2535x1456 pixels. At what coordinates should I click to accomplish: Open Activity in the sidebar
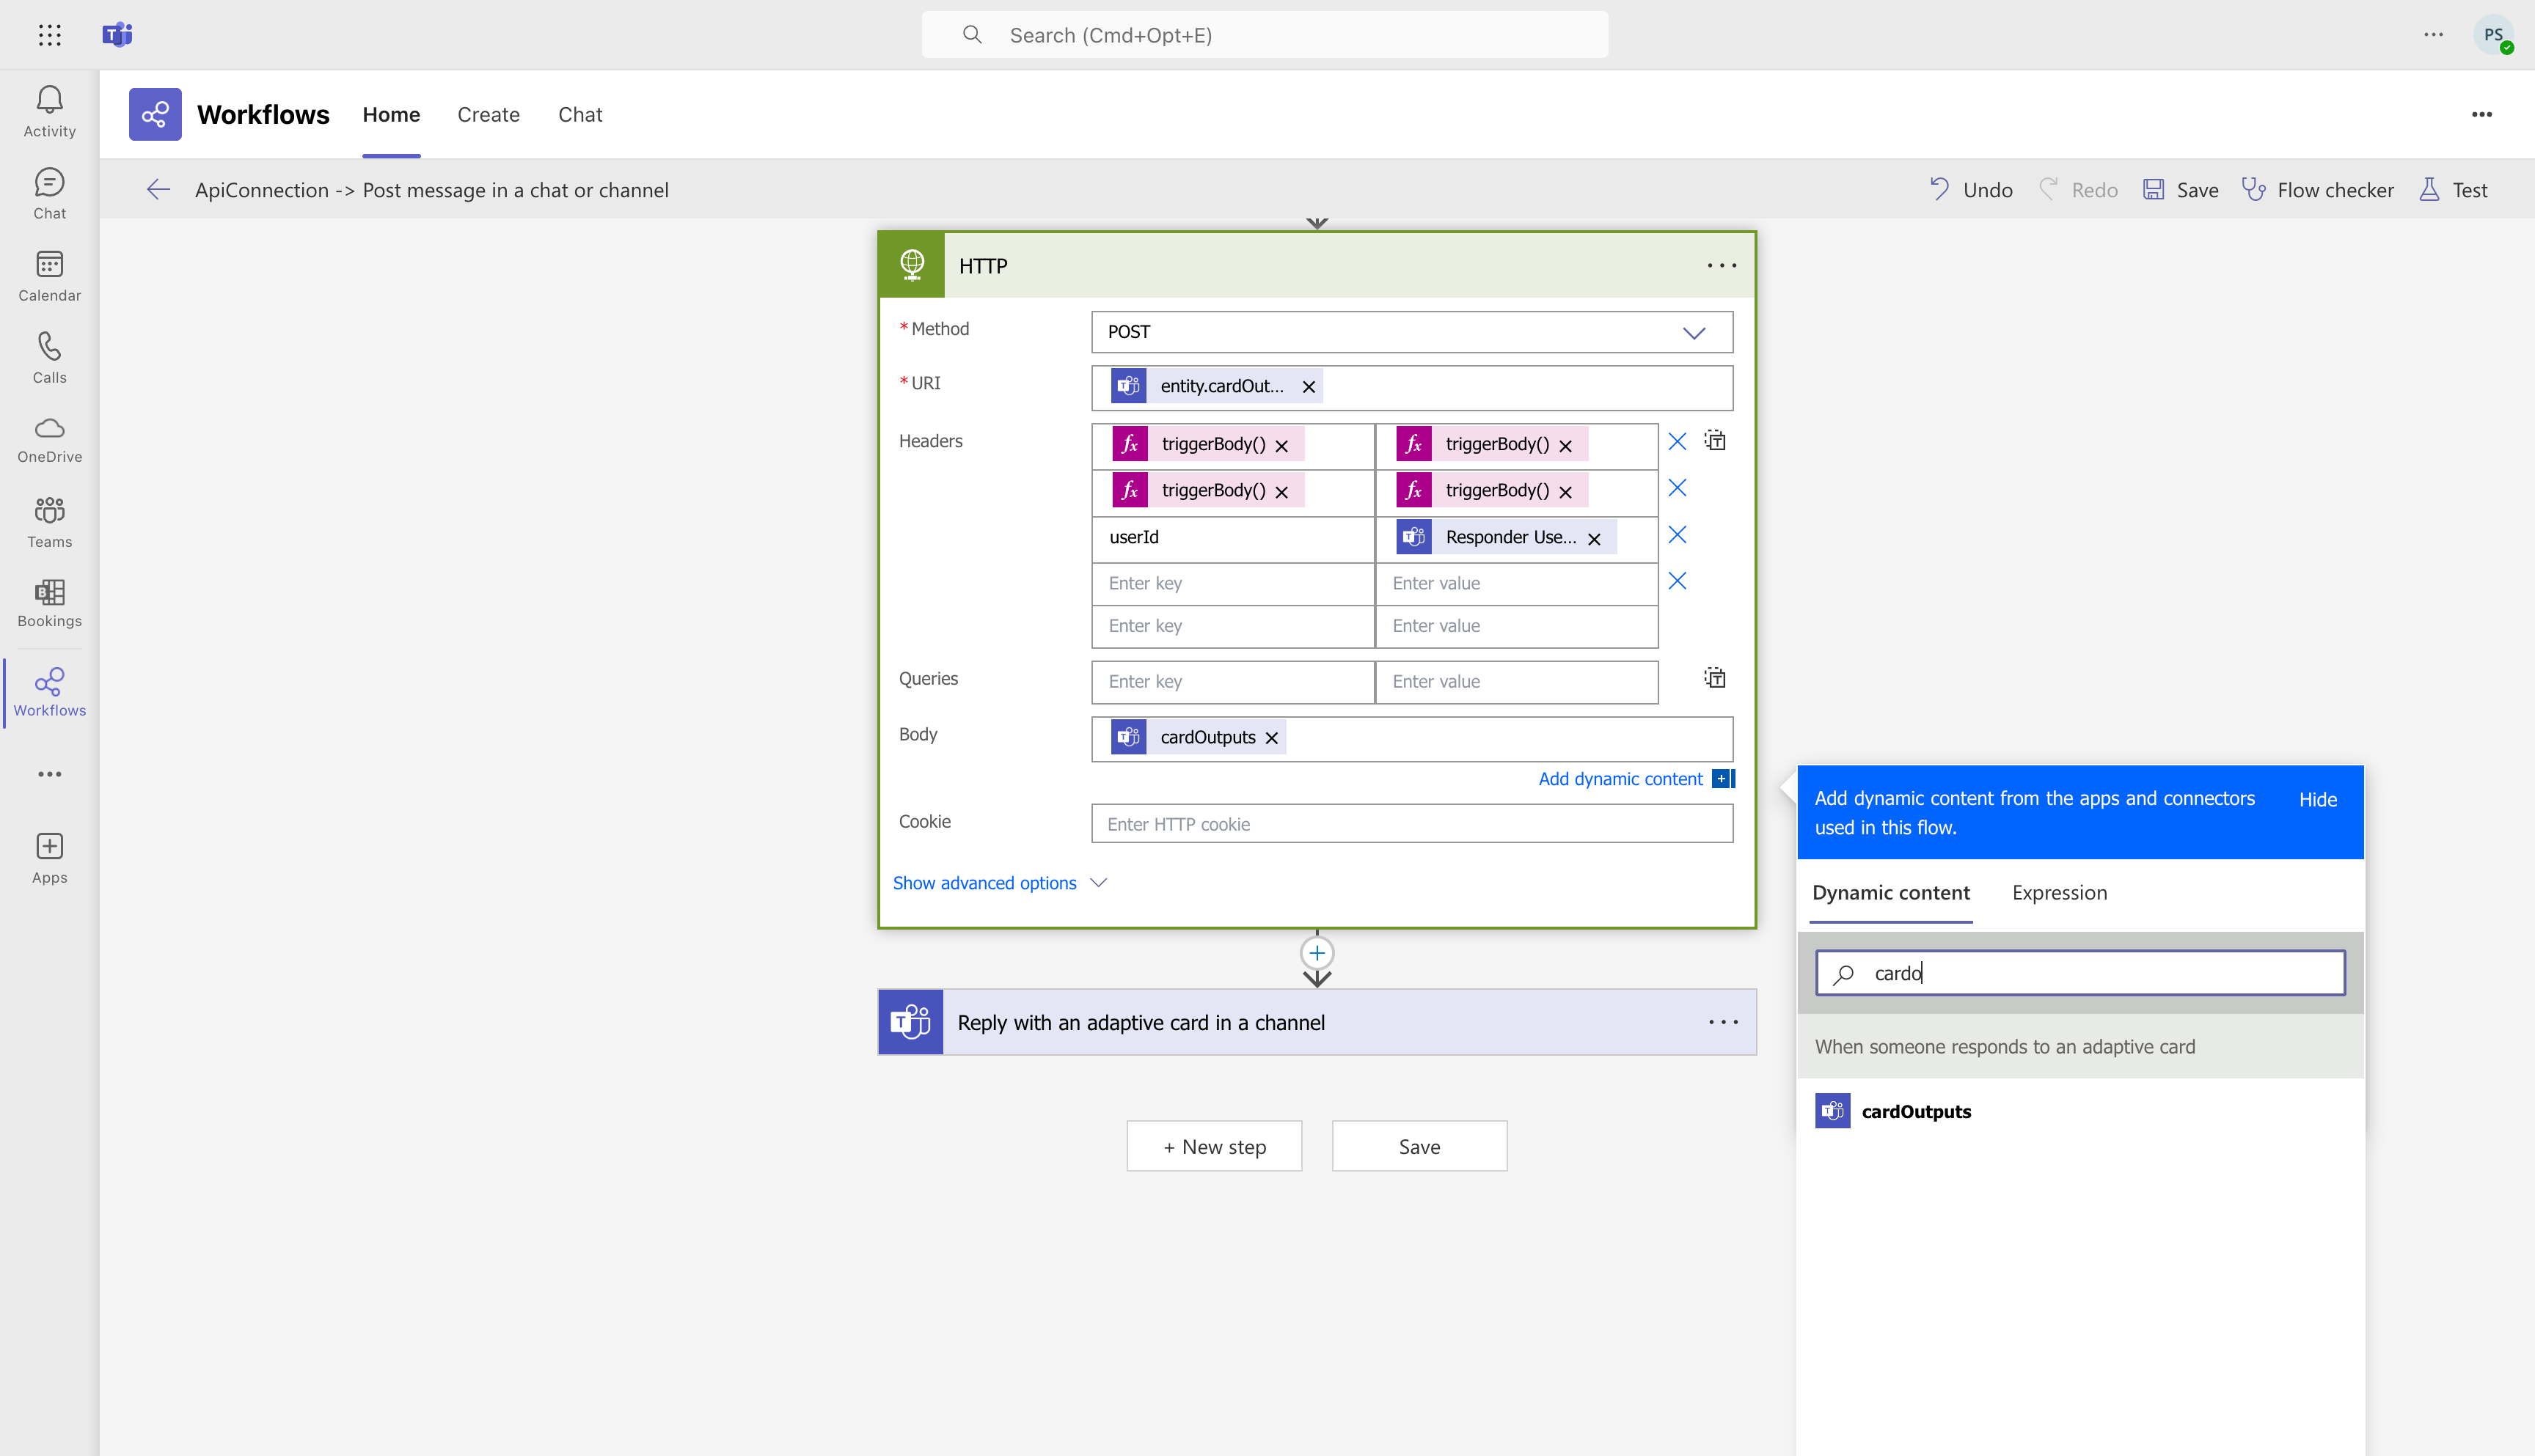click(x=49, y=111)
